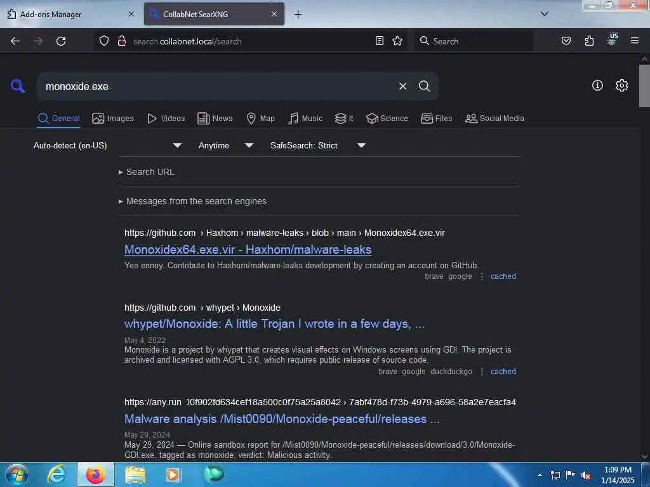650x487 pixels.
Task: Open the It search category
Action: click(344, 119)
